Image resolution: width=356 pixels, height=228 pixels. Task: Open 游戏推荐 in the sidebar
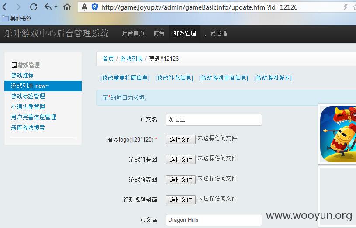22,75
